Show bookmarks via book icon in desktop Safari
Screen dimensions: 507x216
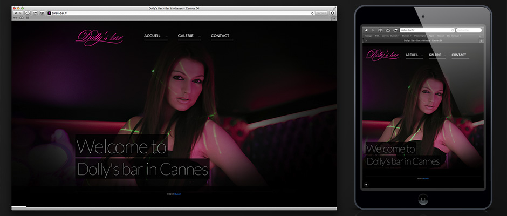coord(22,18)
